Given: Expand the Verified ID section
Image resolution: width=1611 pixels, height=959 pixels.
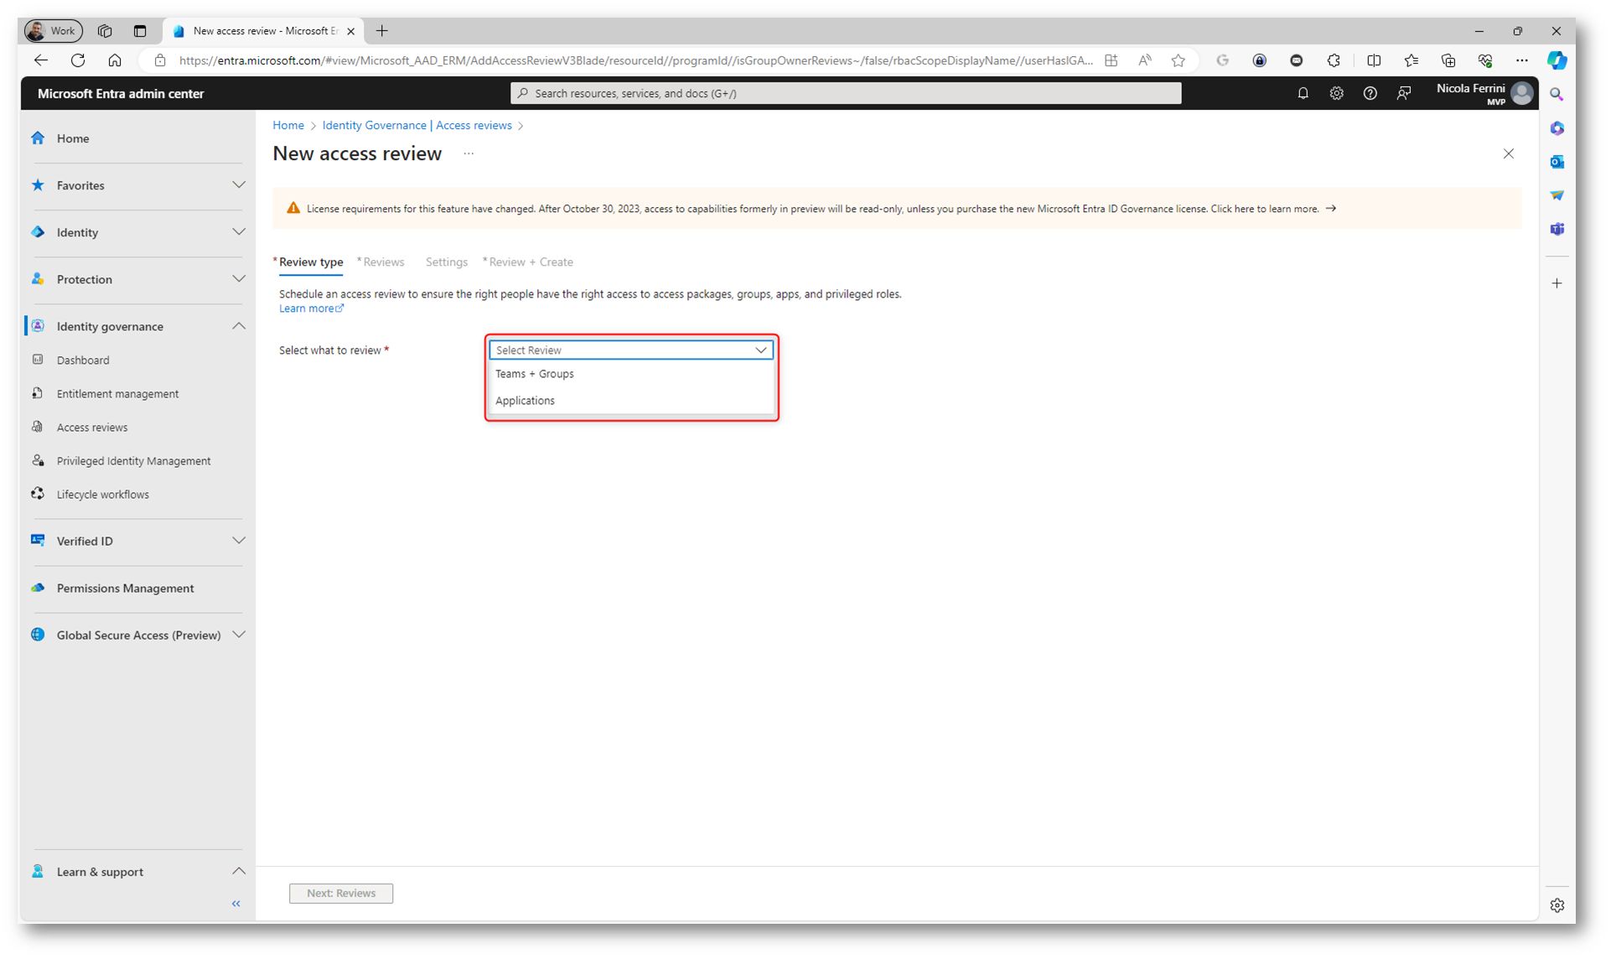Looking at the screenshot, I should pyautogui.click(x=239, y=541).
